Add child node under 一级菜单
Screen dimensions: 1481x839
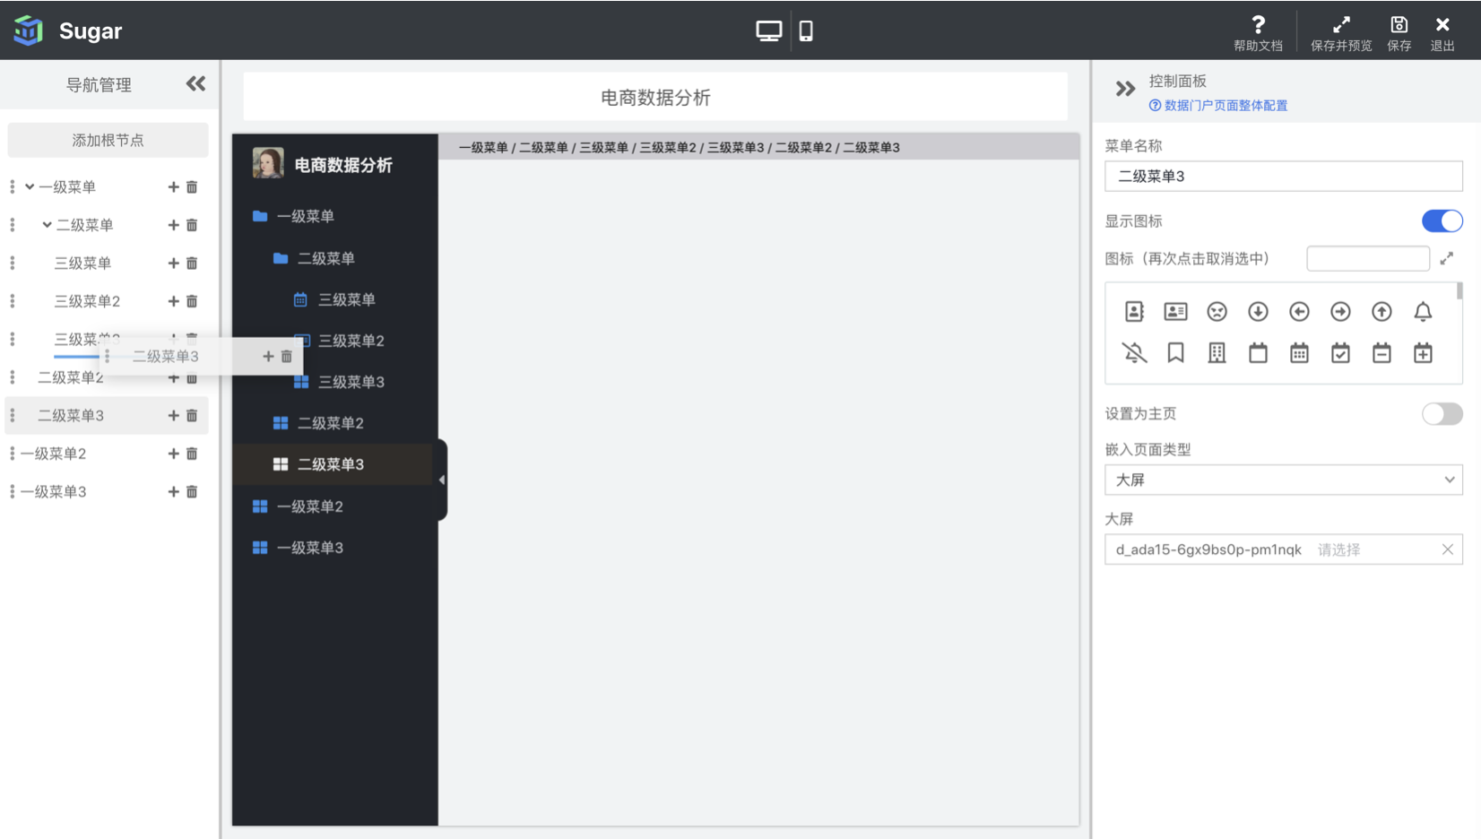point(173,186)
